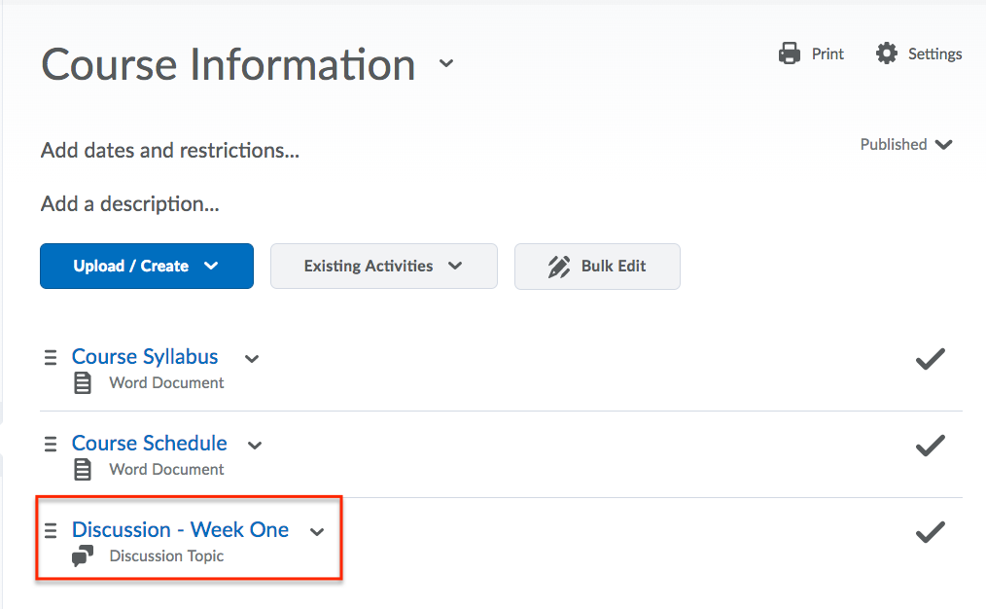Click the printer icon
The width and height of the screenshot is (986, 609).
[x=789, y=54]
